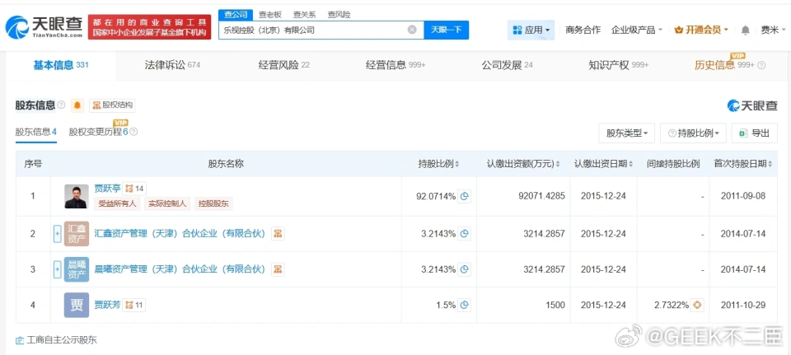
Task: Click the 控股股东 tag under 贾跃亭
Action: point(213,203)
